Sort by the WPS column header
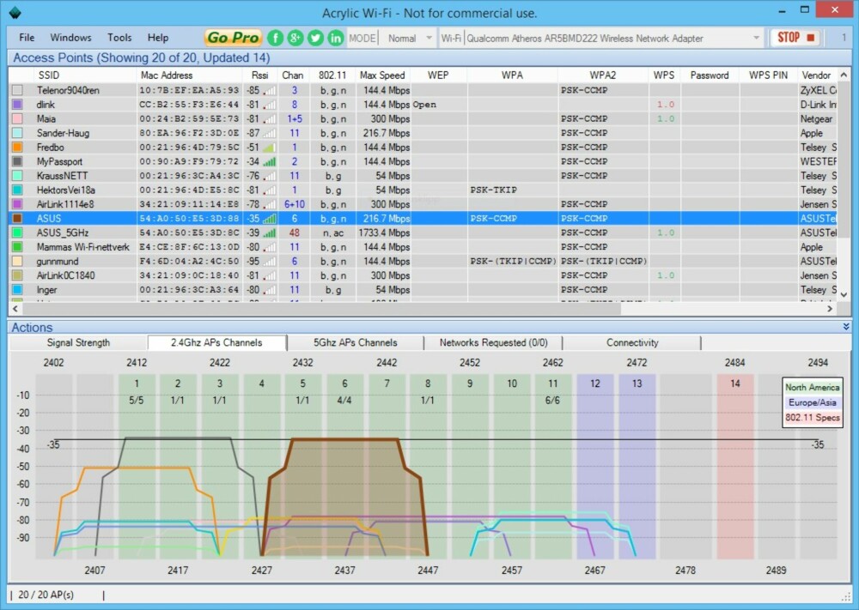The image size is (859, 610). coord(664,75)
